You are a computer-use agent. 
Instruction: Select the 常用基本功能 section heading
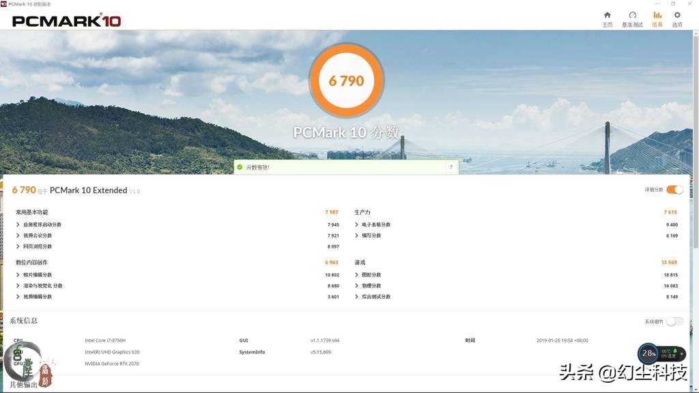(31, 212)
